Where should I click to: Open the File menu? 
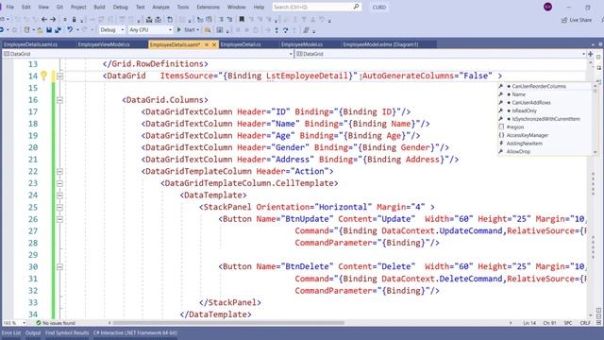[x=10, y=7]
